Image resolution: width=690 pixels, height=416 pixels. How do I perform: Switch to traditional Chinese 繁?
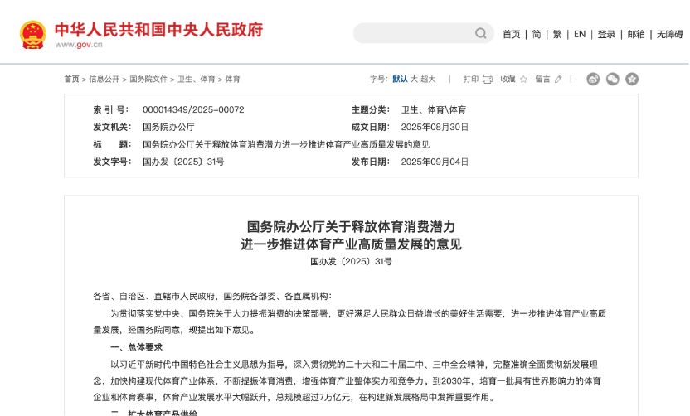[x=557, y=34]
